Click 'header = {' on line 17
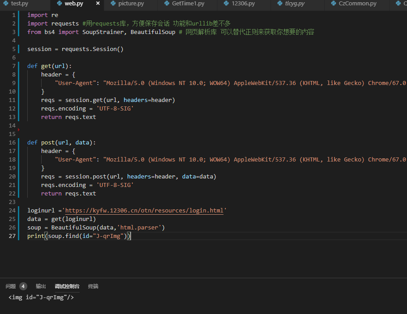Screen dimensions: 407x314 click(x=58, y=151)
